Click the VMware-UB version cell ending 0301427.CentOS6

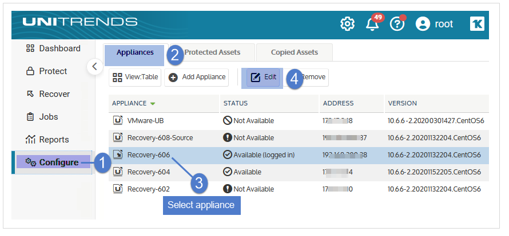(x=436, y=121)
